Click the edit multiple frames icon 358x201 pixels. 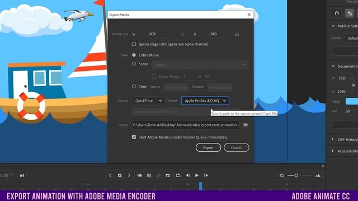click(149, 175)
